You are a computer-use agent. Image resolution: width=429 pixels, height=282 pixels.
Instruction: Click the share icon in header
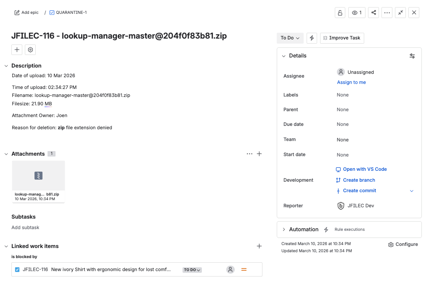coord(373,13)
